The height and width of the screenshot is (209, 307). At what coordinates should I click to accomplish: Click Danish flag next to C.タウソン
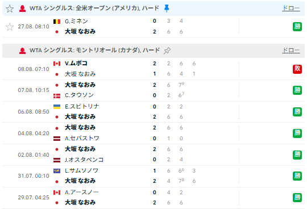point(57,96)
